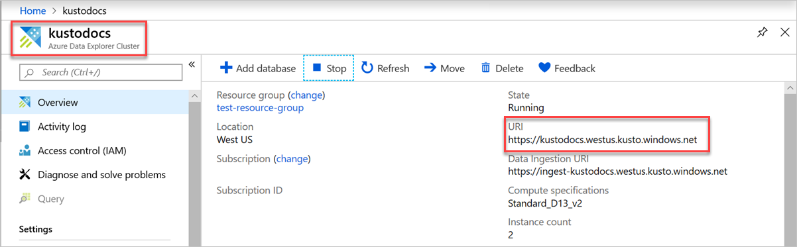Click the plus icon for Add database
The width and height of the screenshot is (797, 247).
(x=226, y=68)
